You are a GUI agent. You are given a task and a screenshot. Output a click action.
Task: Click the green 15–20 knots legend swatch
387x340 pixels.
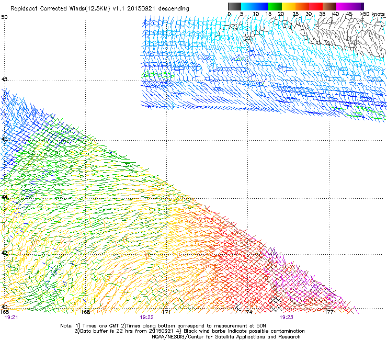click(x=275, y=6)
